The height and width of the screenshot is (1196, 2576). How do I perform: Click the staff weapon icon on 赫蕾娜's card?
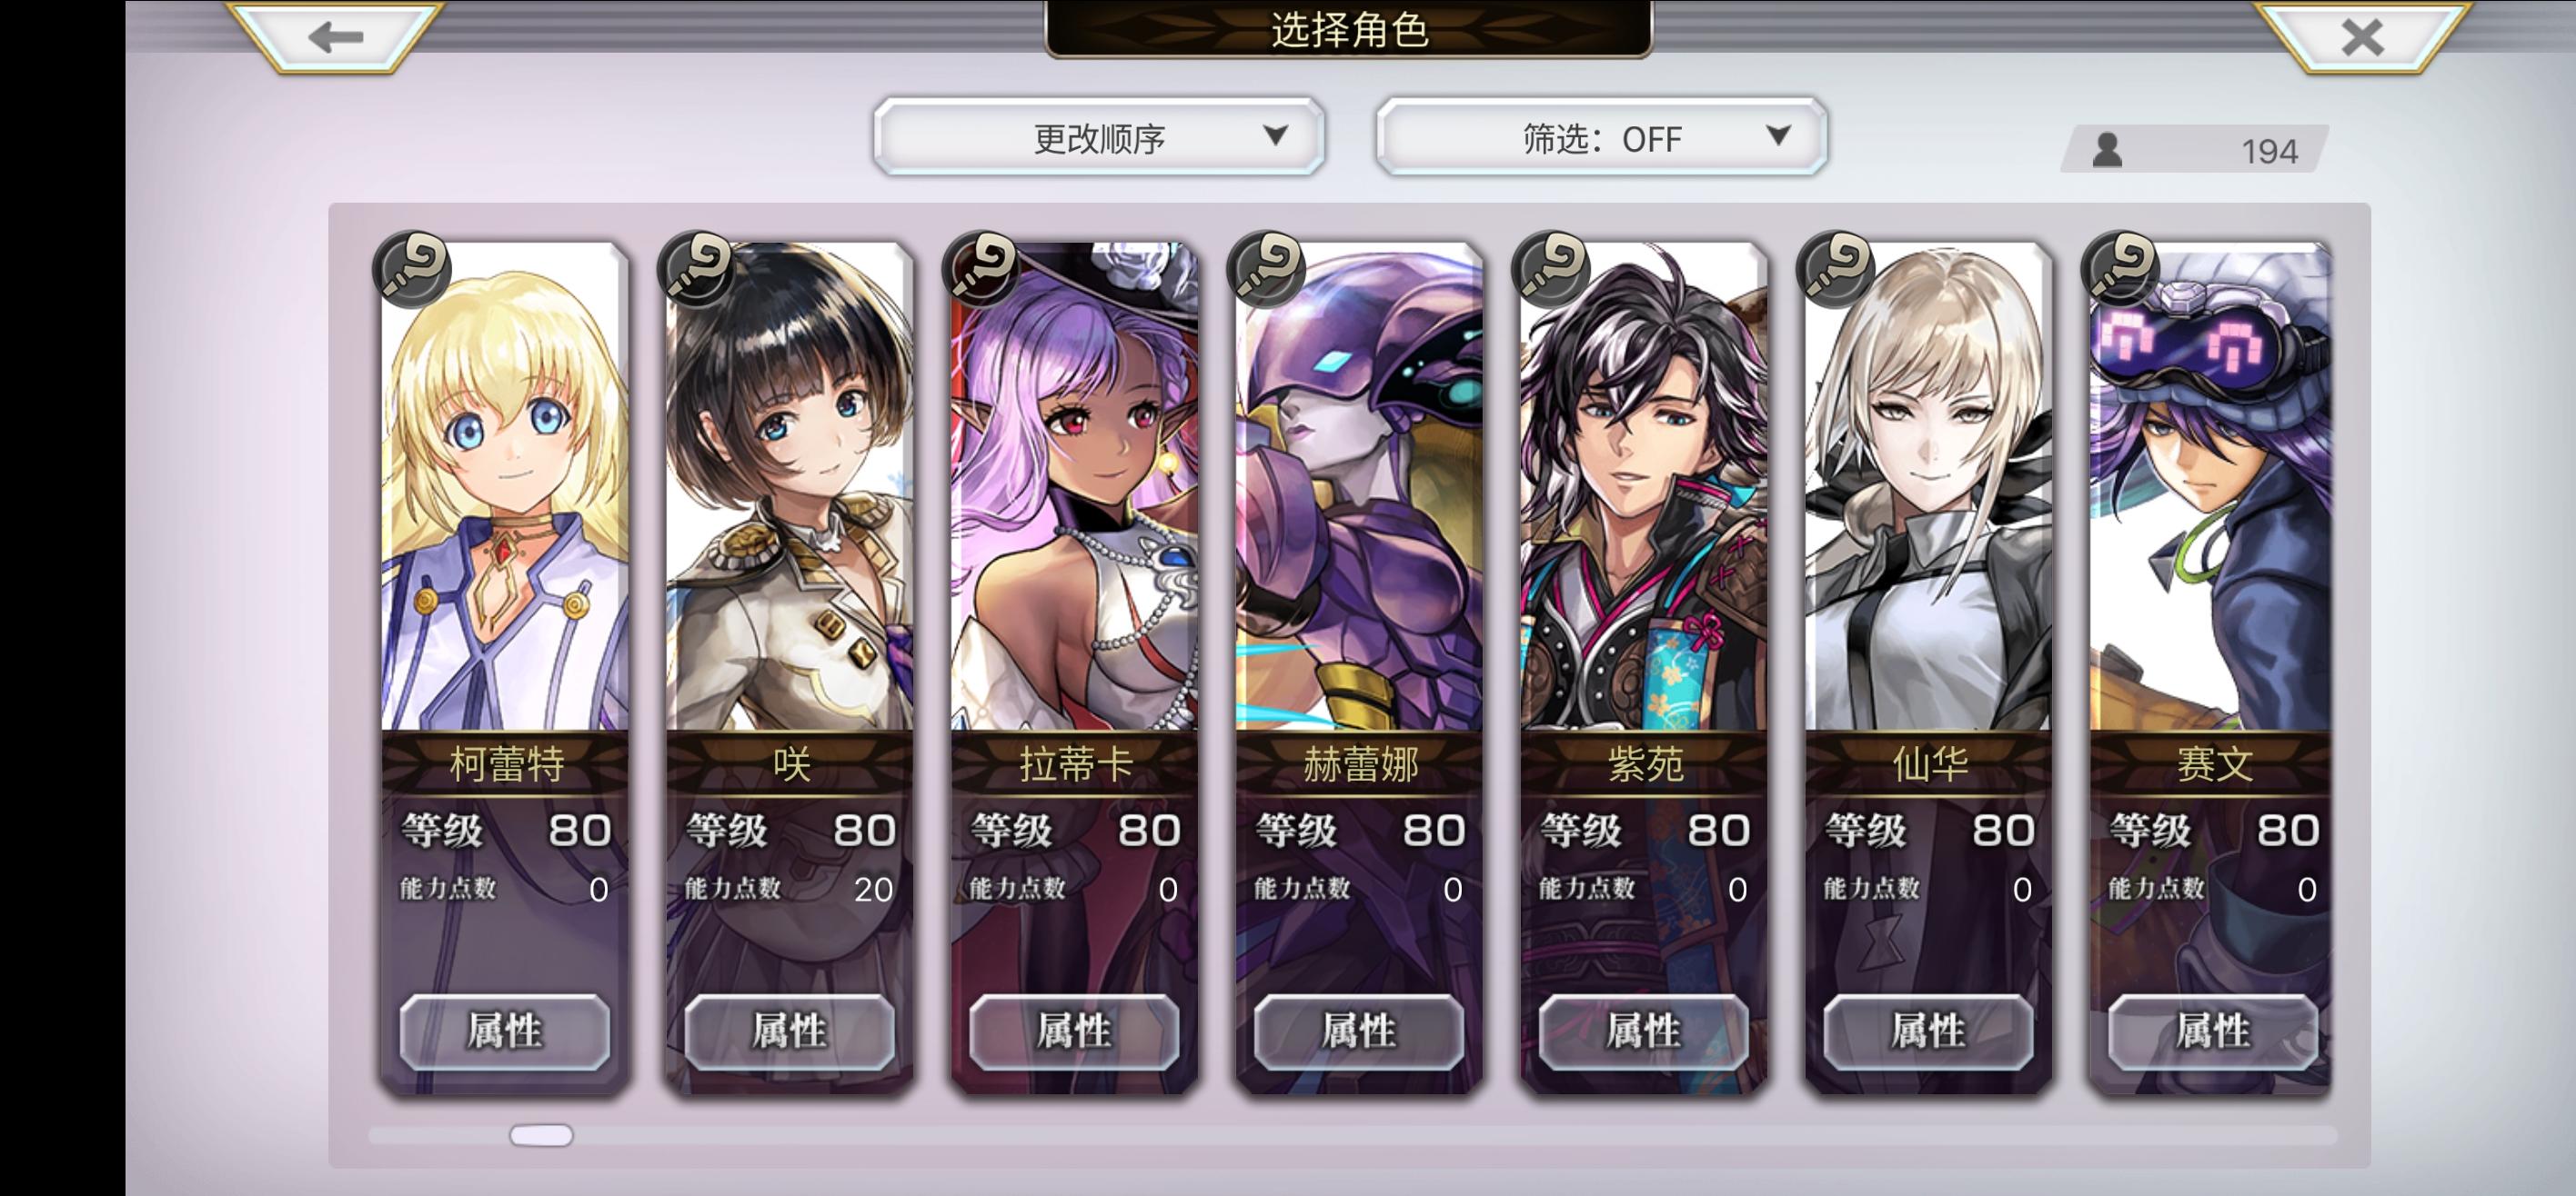point(1267,268)
